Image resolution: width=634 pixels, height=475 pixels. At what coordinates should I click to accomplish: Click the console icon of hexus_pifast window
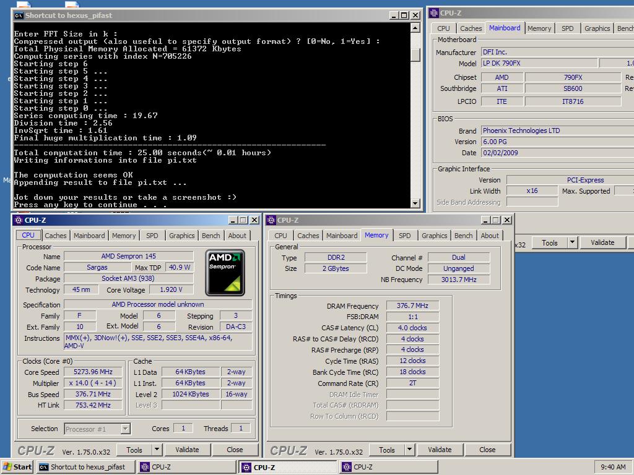point(19,15)
